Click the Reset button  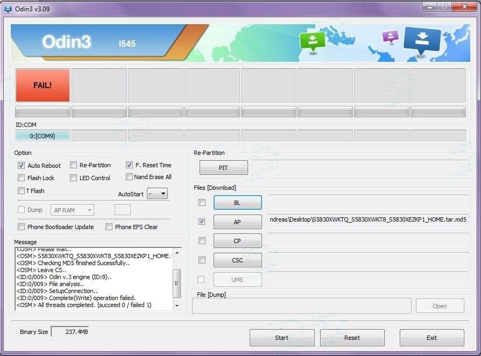pos(352,338)
